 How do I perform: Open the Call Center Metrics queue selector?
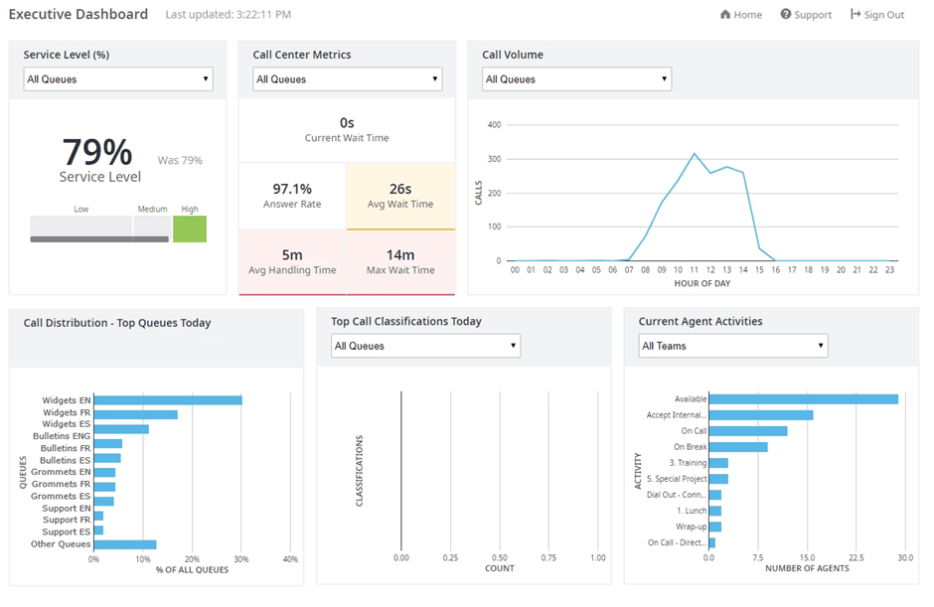[346, 78]
